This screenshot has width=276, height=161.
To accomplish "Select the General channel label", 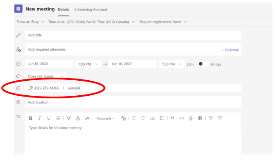I will [74, 88].
